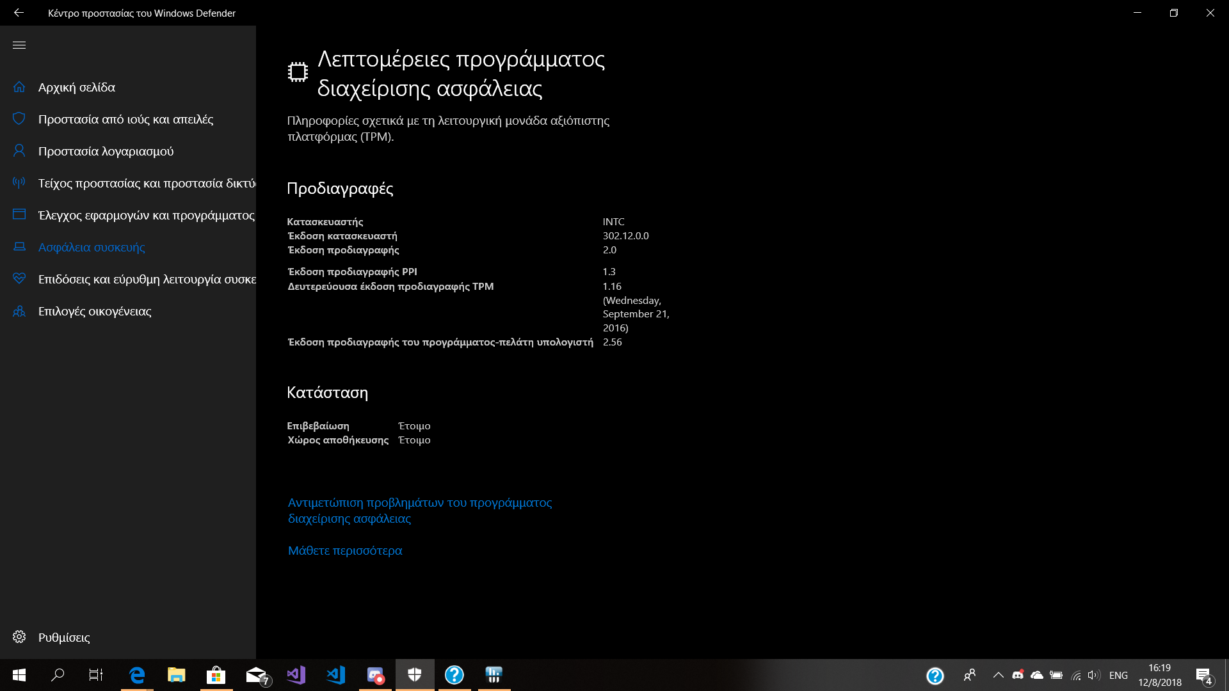Click the home icon in sidebar

tap(19, 87)
